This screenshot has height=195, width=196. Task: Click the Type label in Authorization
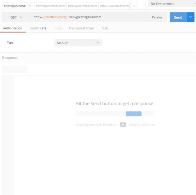tap(10, 43)
